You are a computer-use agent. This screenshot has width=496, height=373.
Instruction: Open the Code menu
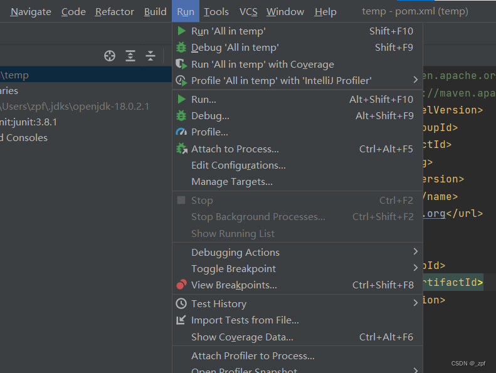(73, 12)
